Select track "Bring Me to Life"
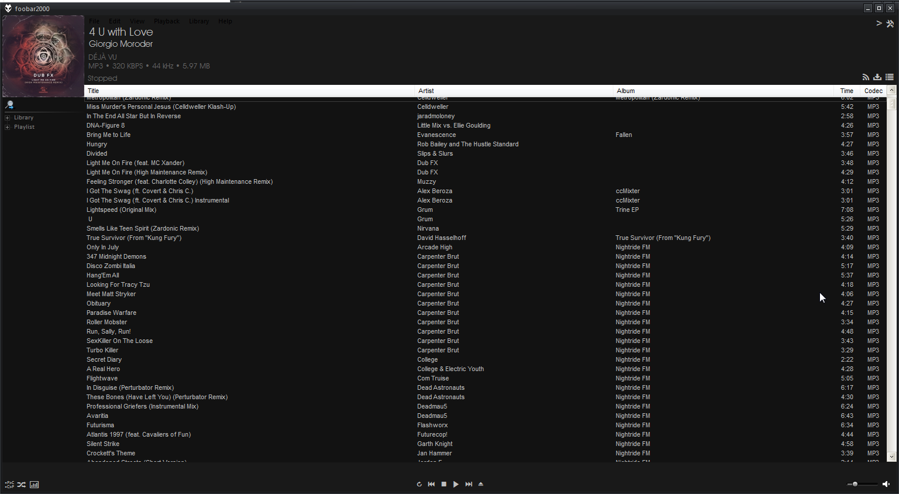 click(x=108, y=135)
